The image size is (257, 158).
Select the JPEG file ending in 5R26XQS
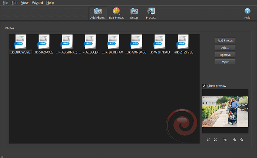[x=43, y=44]
